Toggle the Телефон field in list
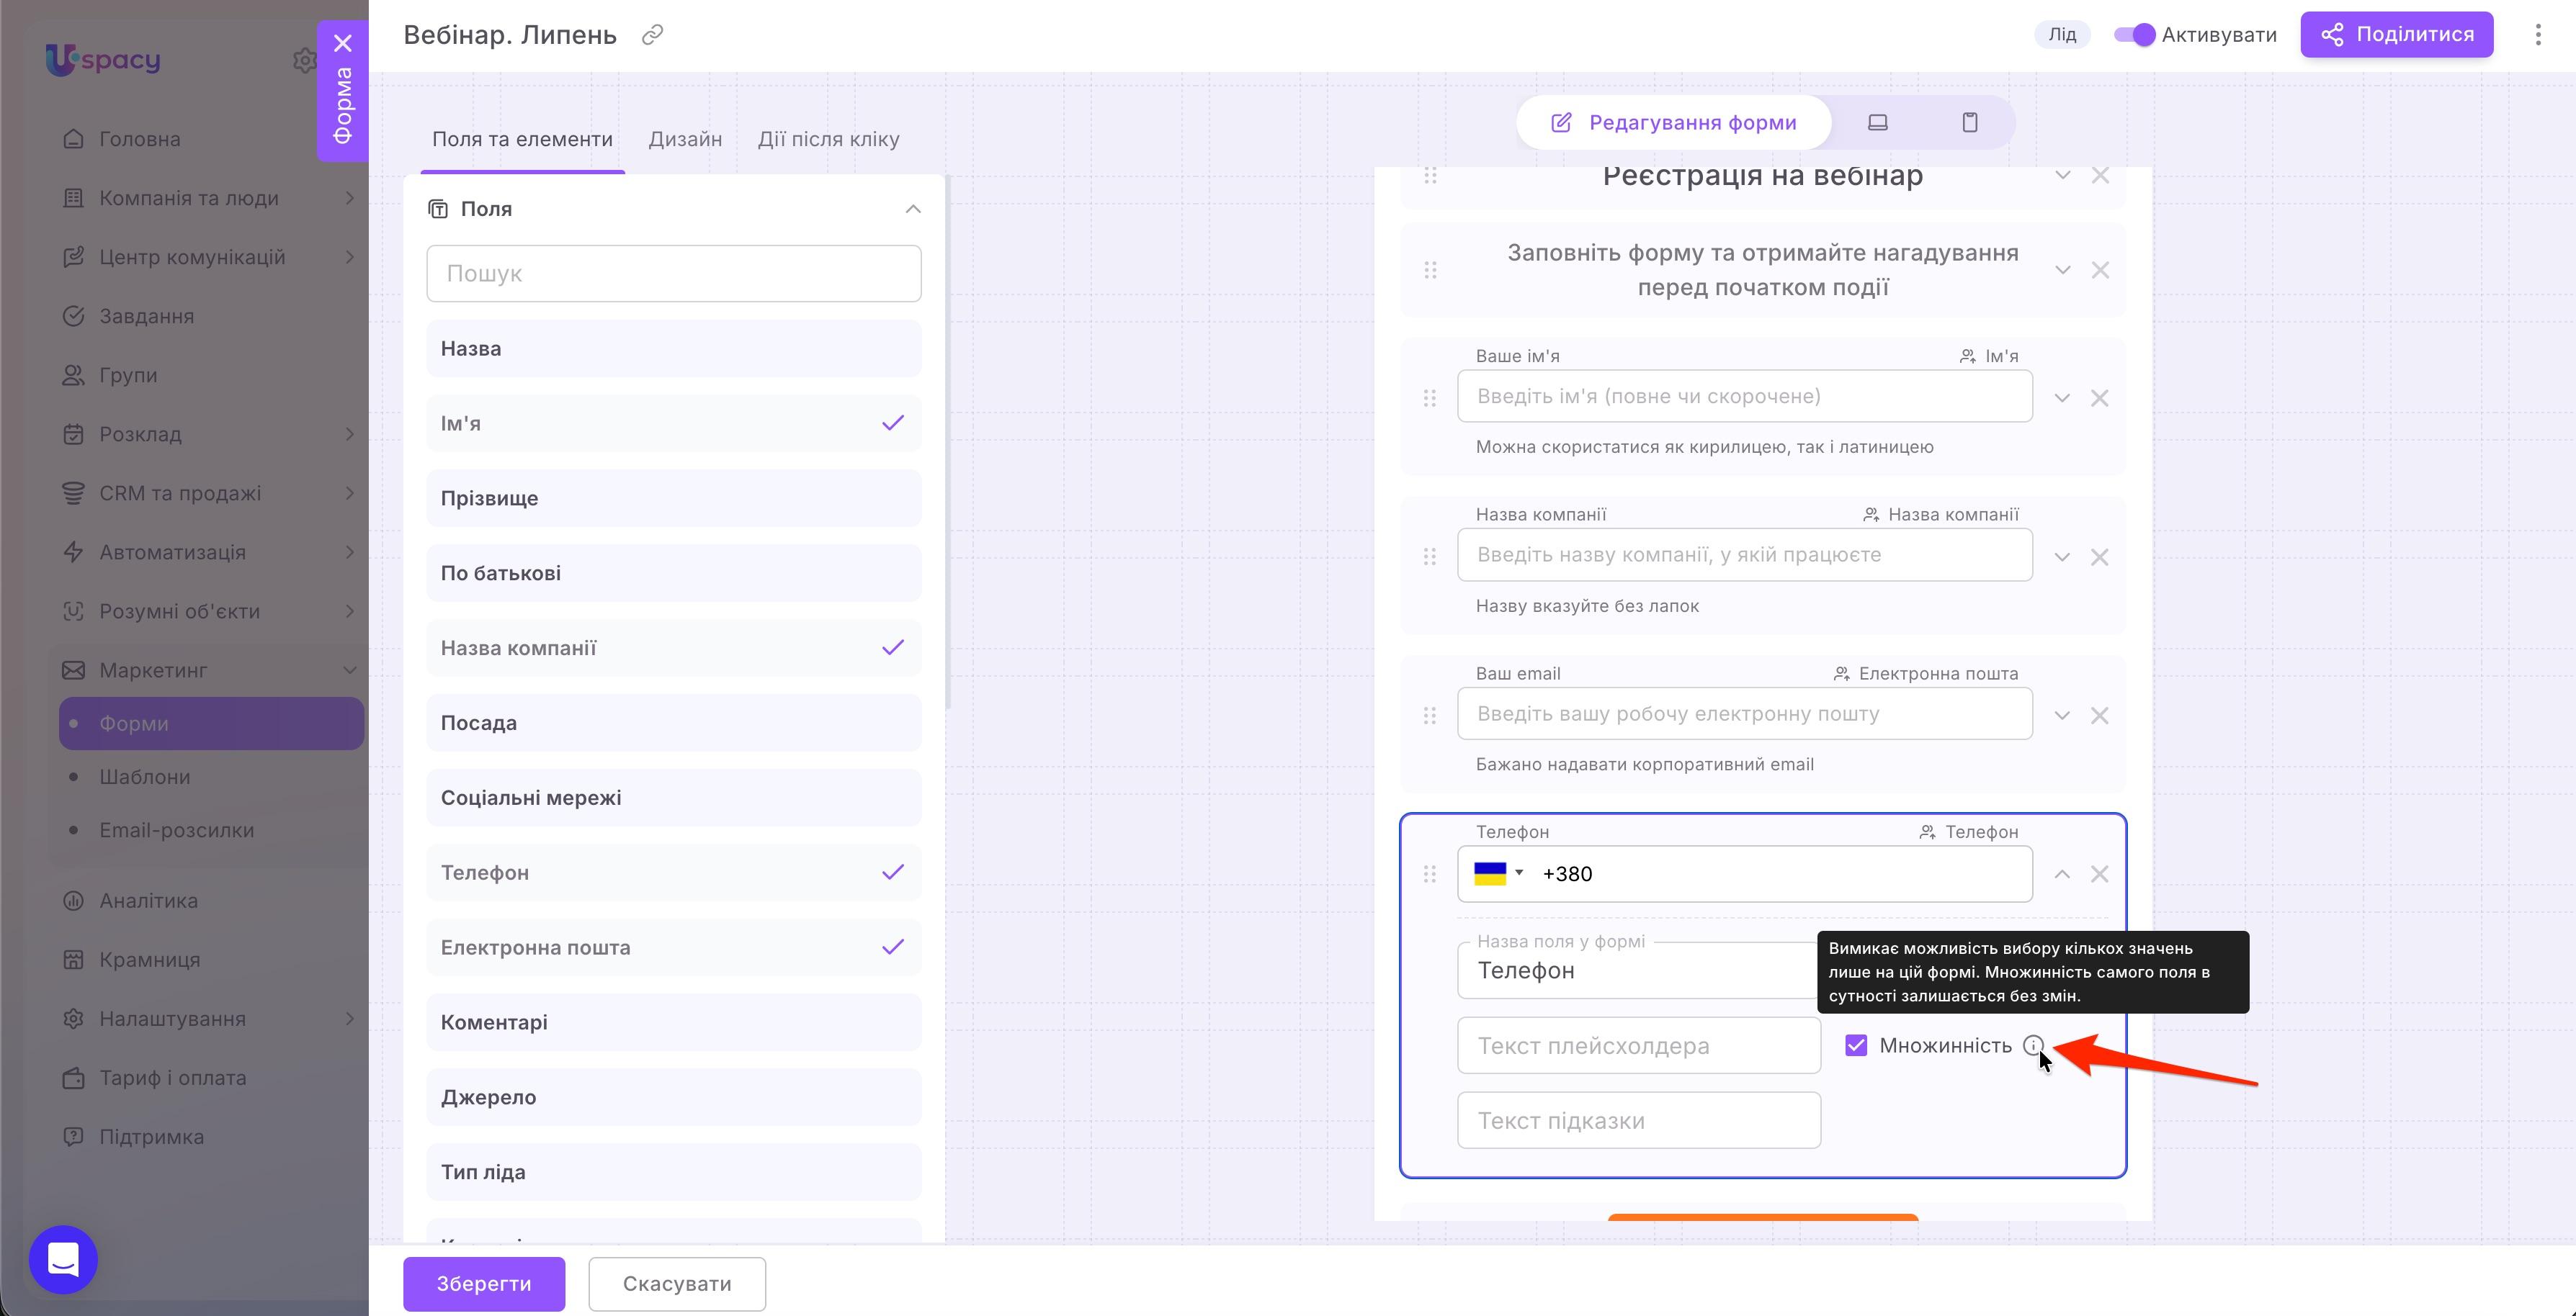This screenshot has height=1316, width=2576. 673,873
